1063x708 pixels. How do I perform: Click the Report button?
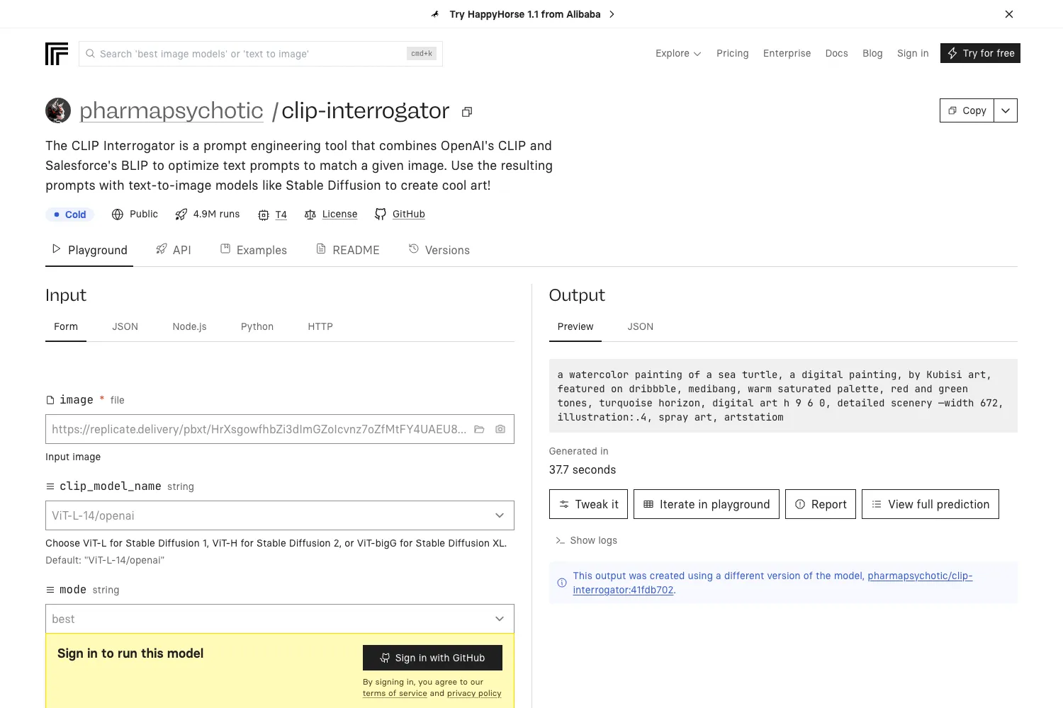coord(821,504)
